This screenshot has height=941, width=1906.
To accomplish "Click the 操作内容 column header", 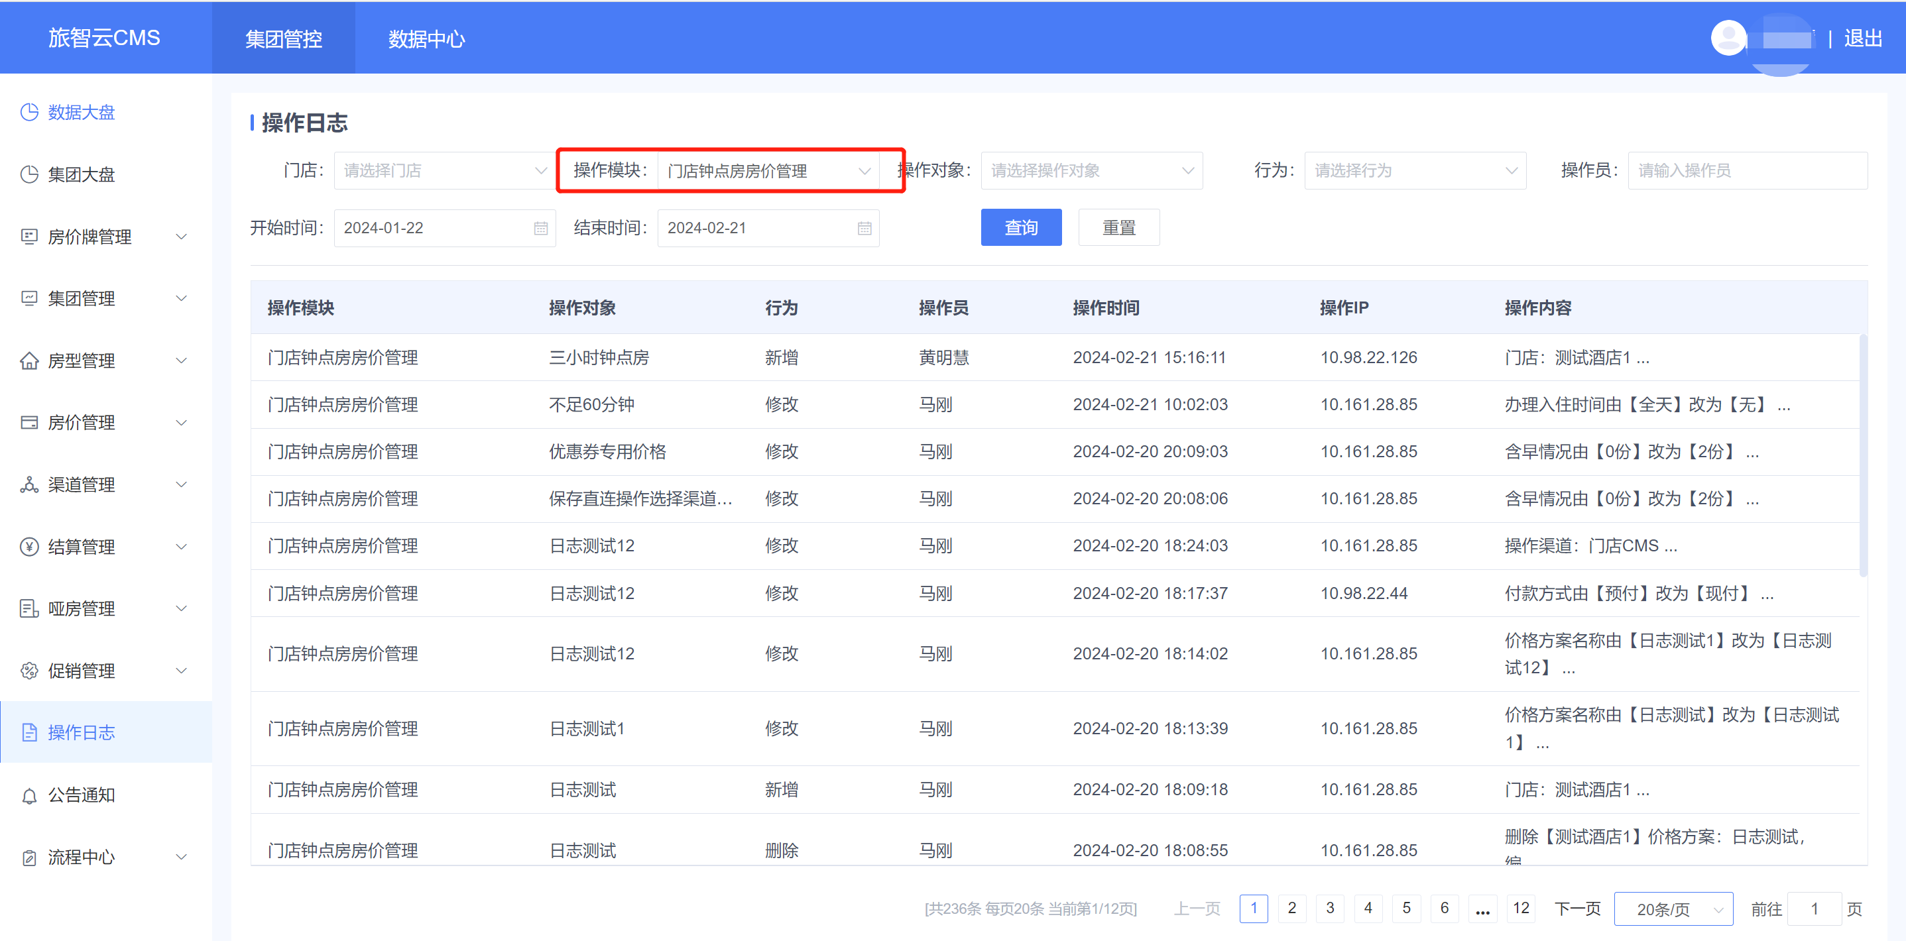I will click(x=1537, y=307).
